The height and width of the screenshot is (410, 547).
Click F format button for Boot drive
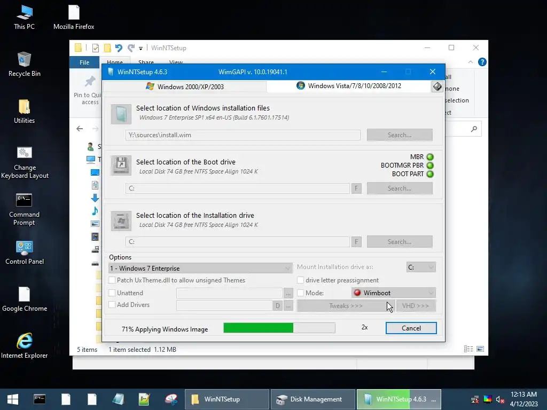point(356,188)
